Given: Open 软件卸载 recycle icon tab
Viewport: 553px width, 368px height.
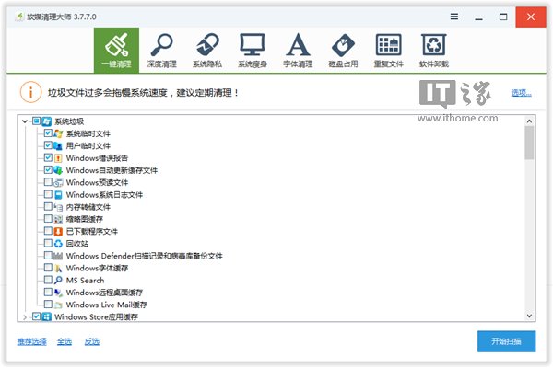Looking at the screenshot, I should [x=434, y=51].
